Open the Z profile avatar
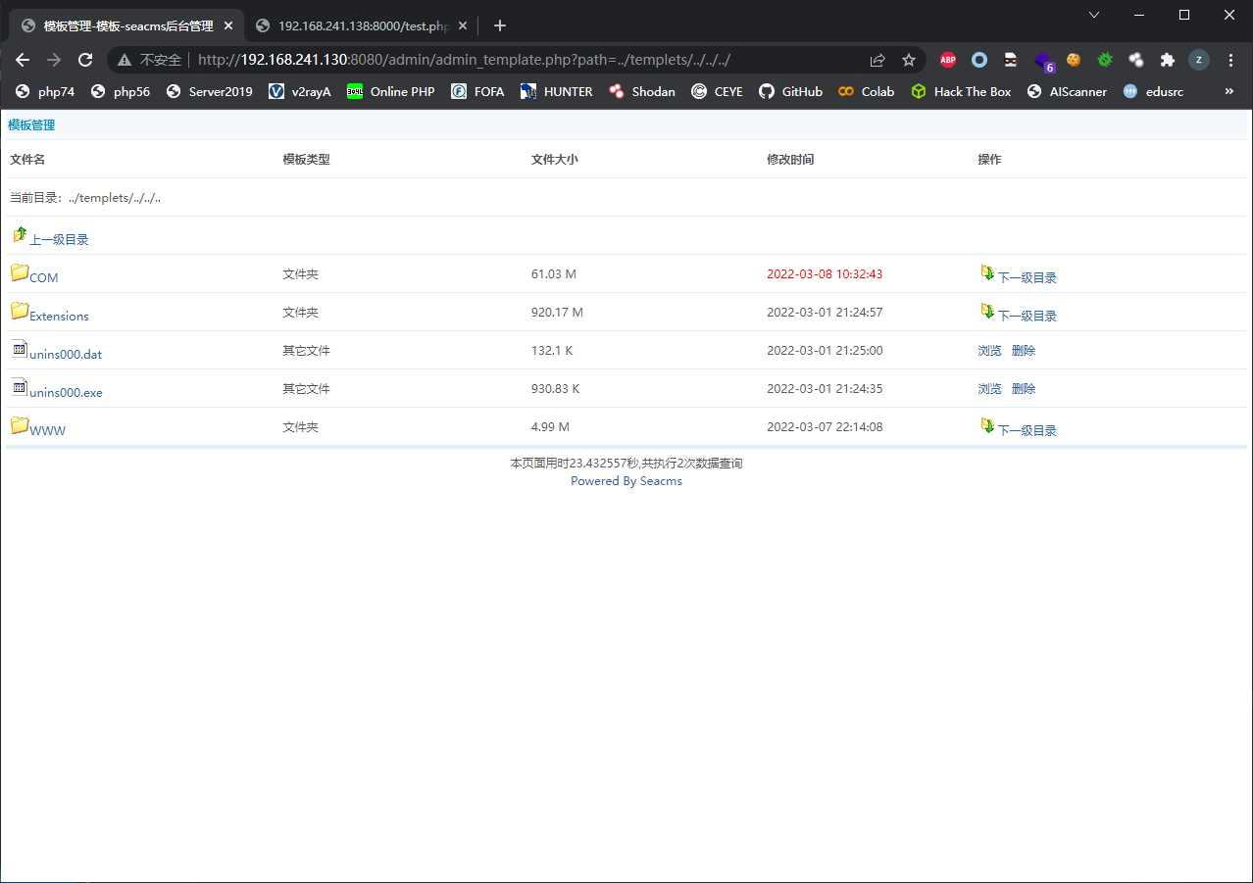1253x883 pixels. [x=1199, y=60]
